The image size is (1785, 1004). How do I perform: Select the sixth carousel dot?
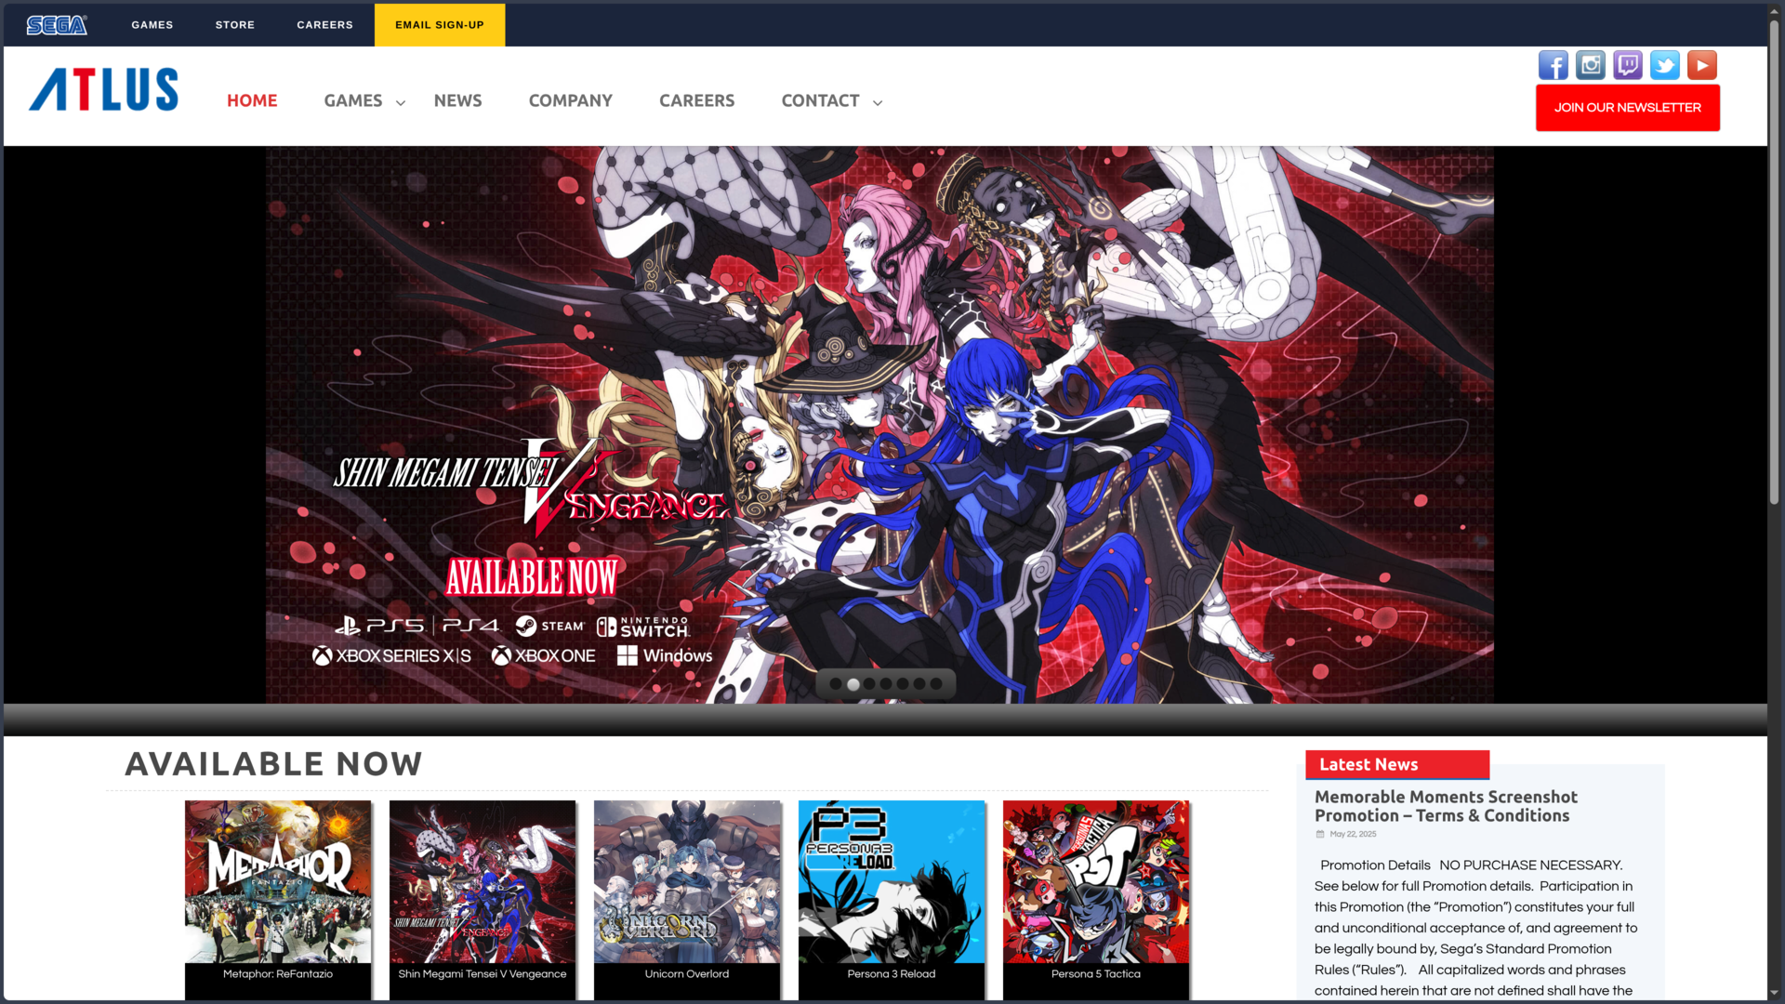[919, 683]
